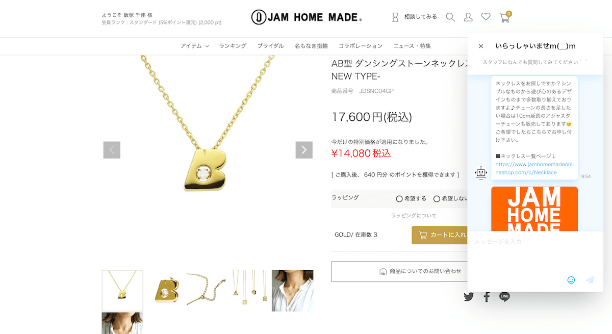View wishlist heart icon in header
The image size is (612, 334).
[x=486, y=17]
